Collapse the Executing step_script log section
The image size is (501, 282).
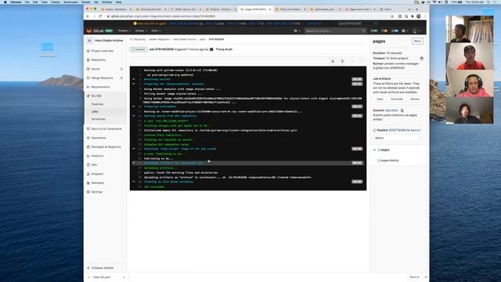(x=134, y=149)
